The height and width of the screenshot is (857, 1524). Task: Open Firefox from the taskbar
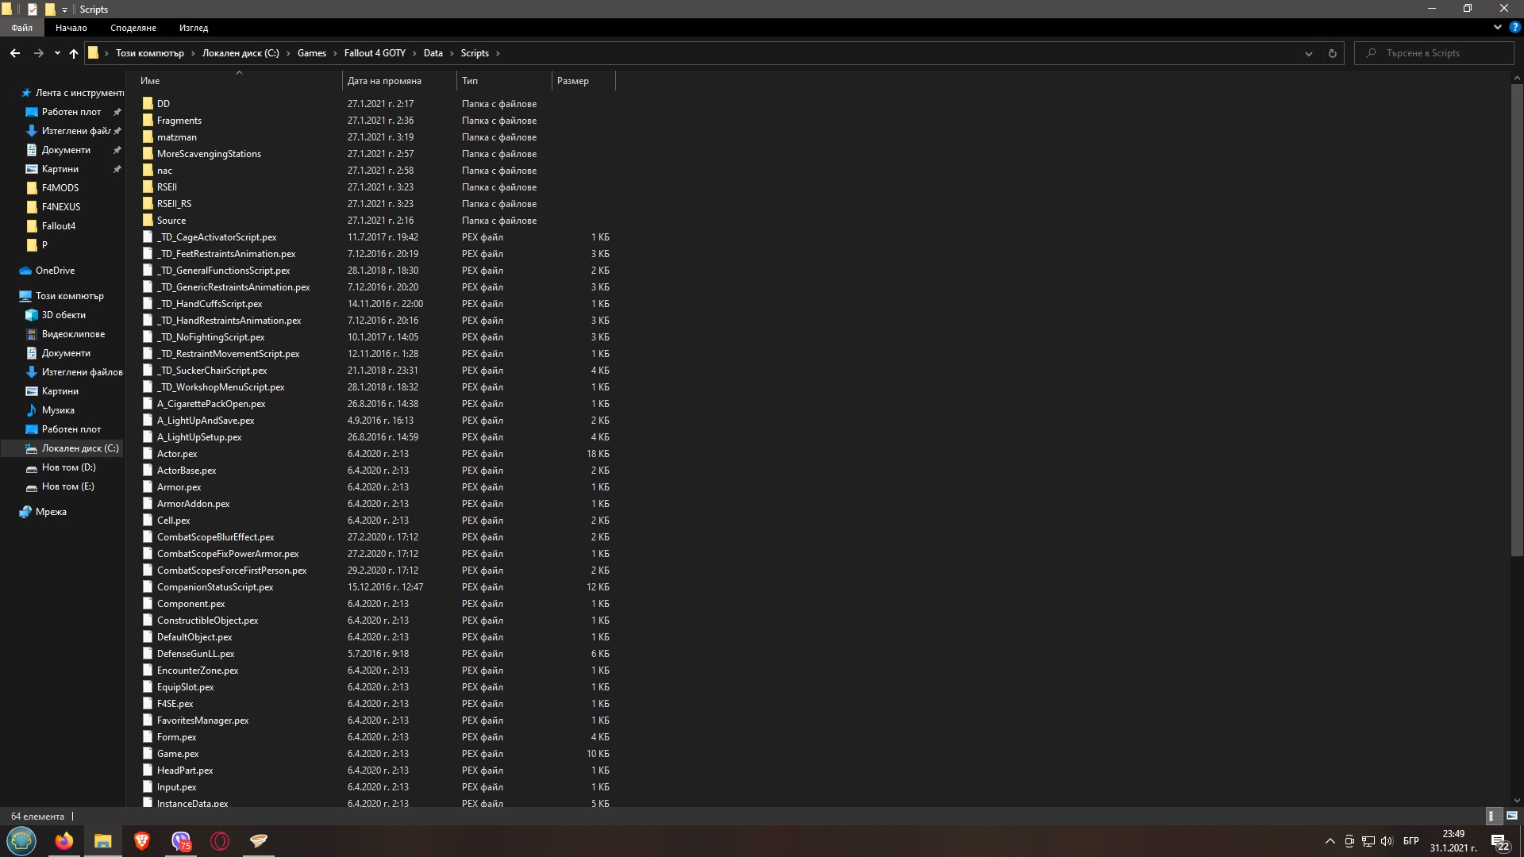click(63, 840)
